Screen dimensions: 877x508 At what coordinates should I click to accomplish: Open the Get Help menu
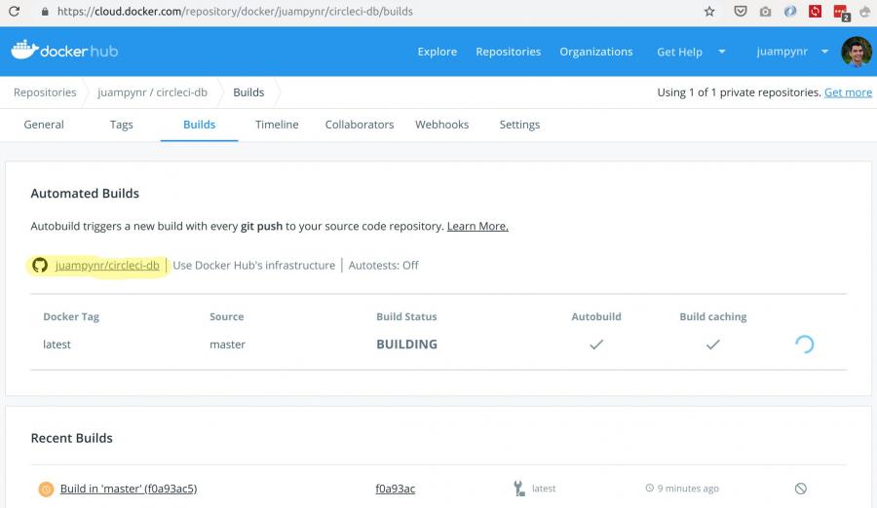click(x=679, y=52)
